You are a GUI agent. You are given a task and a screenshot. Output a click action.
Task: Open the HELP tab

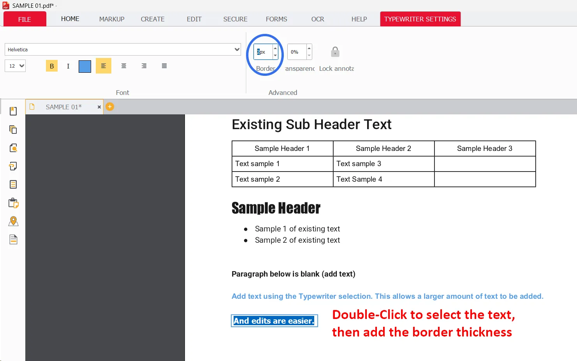(x=359, y=19)
